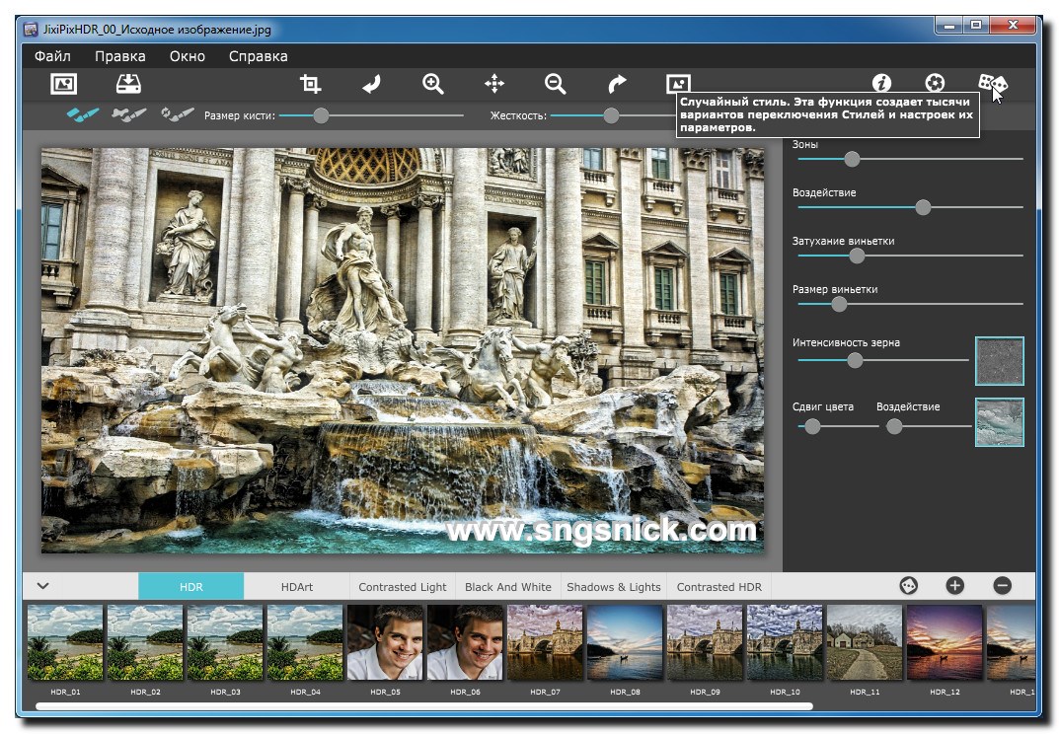Click the Зоны slider handle
This screenshot has width=1059, height=734.
point(853,159)
